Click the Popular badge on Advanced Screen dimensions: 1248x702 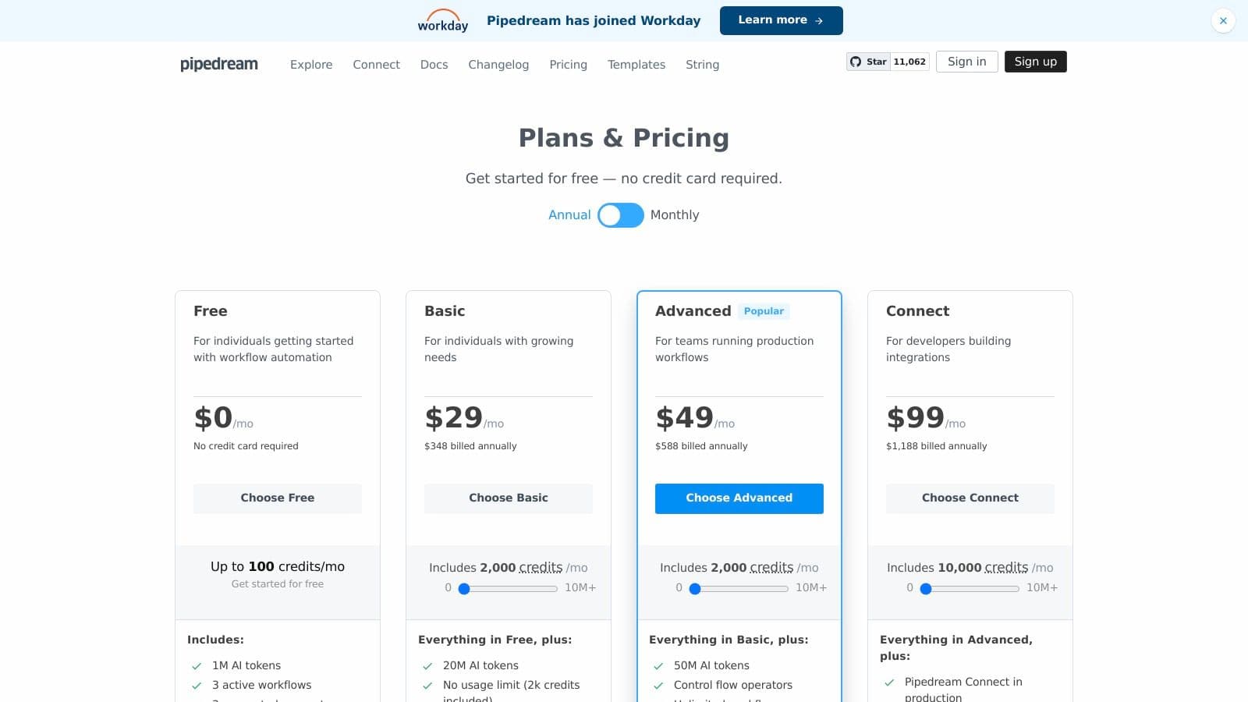coord(764,311)
